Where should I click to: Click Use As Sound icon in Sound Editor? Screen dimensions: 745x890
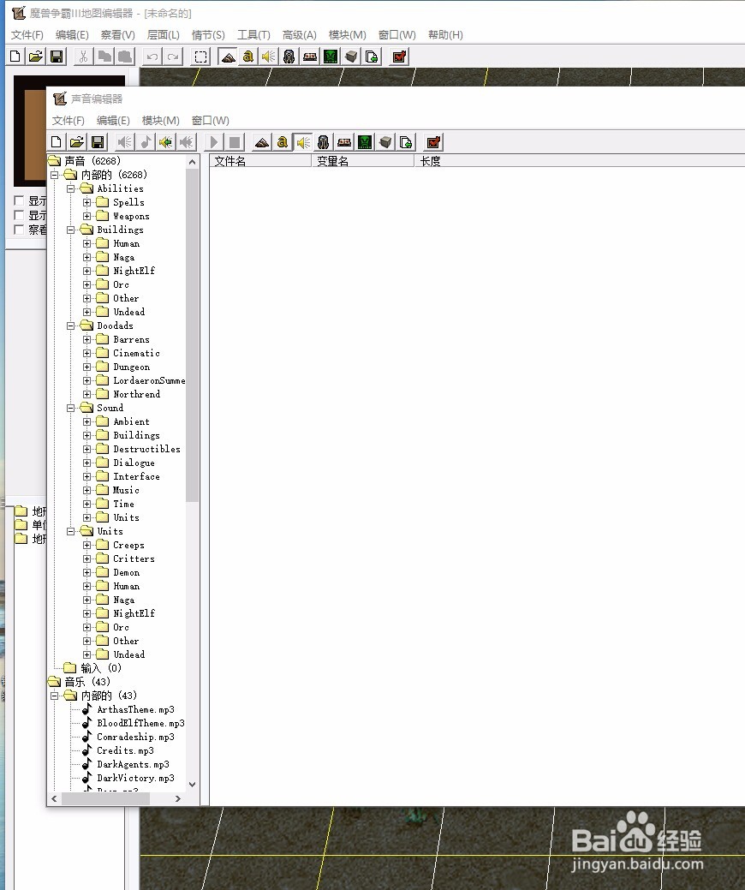(124, 142)
